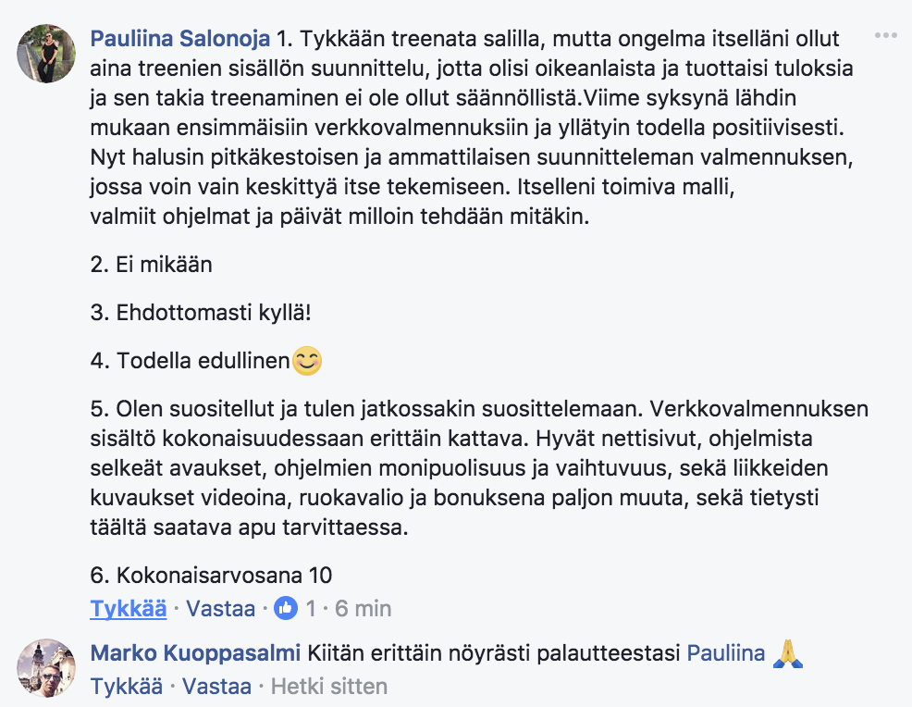Like Pauliina's comment with Tykkää
The height and width of the screenshot is (707, 912).
coord(129,609)
